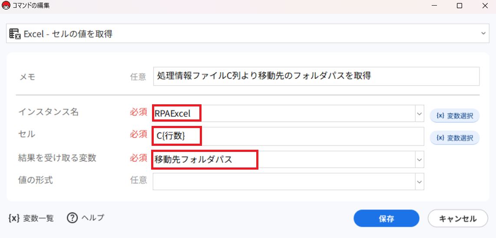
Task: Click the インスタンス名 label text
Action: (x=48, y=112)
